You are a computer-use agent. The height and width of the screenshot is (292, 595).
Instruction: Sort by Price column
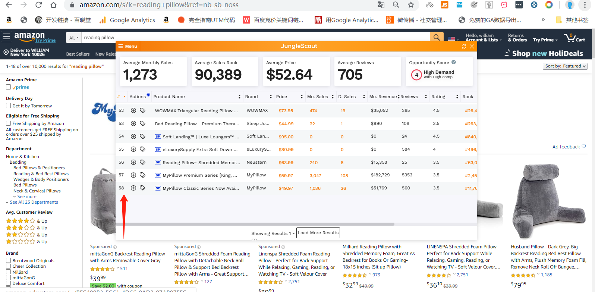[x=289, y=97]
